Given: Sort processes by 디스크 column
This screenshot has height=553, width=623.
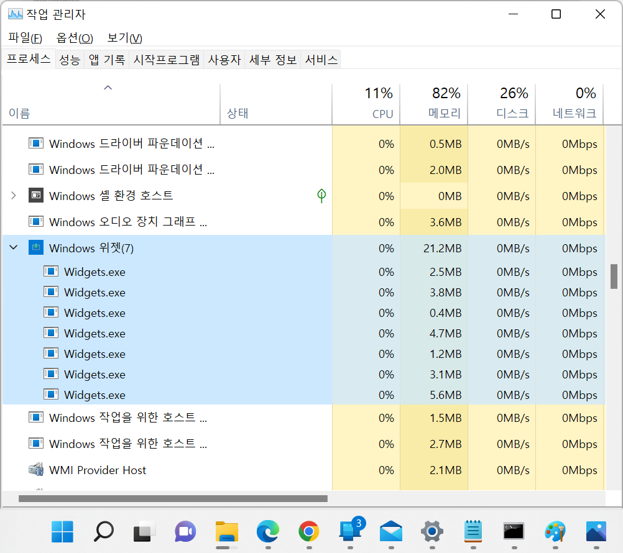Looking at the screenshot, I should coord(502,104).
